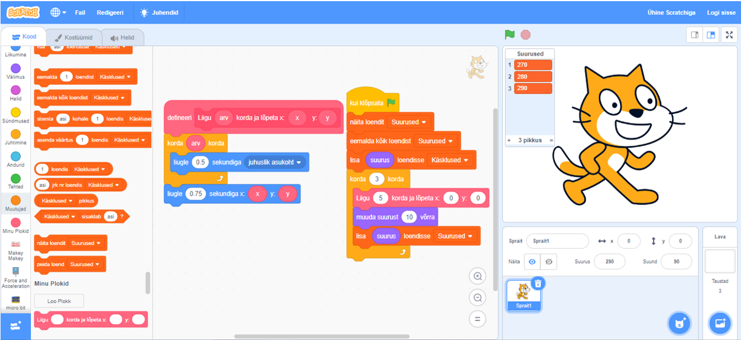The height and width of the screenshot is (340, 741).
Task: Switch to small stage layout
Action: click(694, 35)
